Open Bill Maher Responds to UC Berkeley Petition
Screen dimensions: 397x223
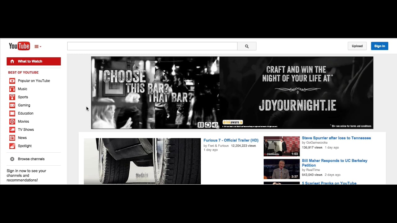click(x=335, y=163)
